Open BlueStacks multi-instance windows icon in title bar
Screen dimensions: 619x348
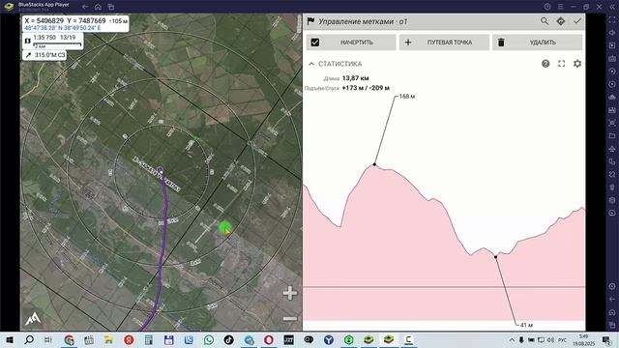pyautogui.click(x=111, y=7)
